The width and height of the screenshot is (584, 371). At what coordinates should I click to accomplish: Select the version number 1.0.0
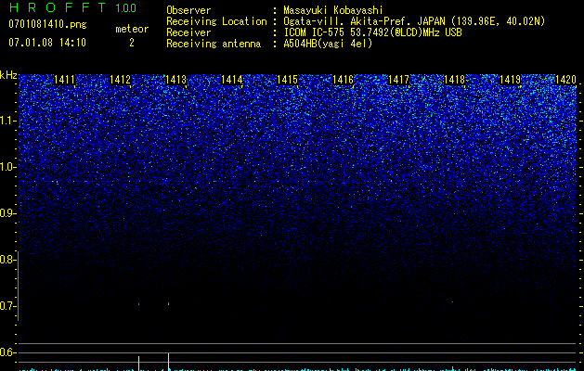126,7
